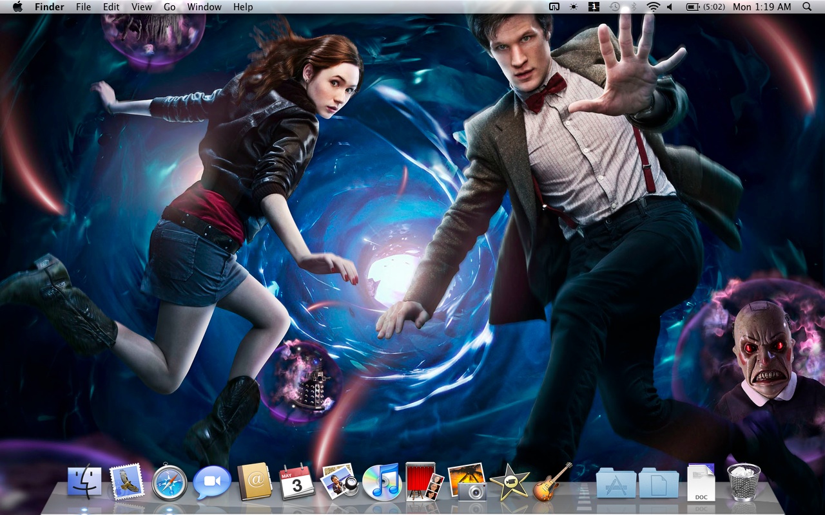The height and width of the screenshot is (515, 825).
Task: Open the Safari compass icon
Action: pyautogui.click(x=170, y=483)
